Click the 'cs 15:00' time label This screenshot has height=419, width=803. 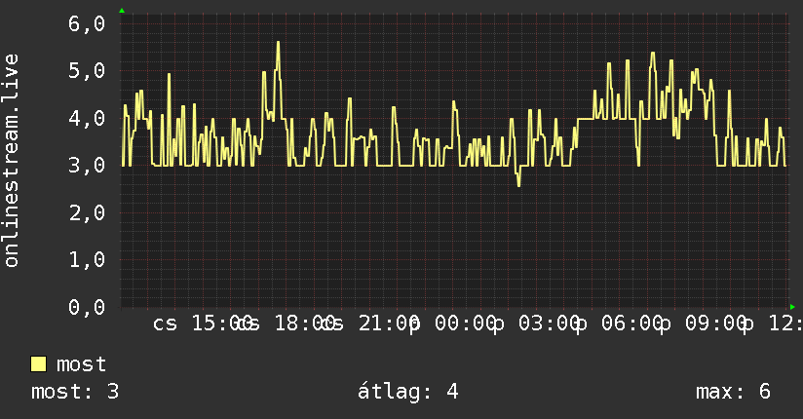click(203, 324)
